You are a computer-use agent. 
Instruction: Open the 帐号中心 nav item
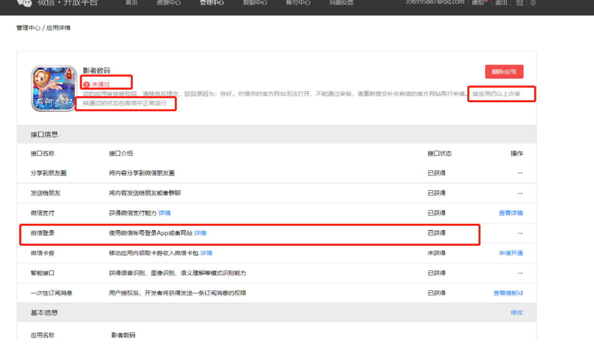tap(298, 2)
